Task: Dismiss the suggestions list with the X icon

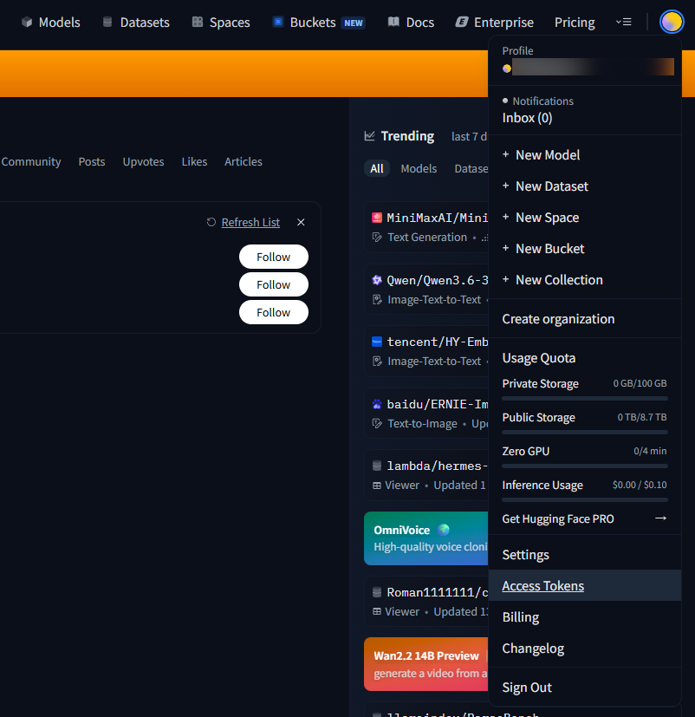Action: pyautogui.click(x=301, y=222)
